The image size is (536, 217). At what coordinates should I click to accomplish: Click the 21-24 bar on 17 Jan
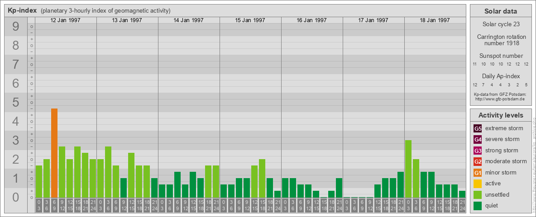pos(400,184)
